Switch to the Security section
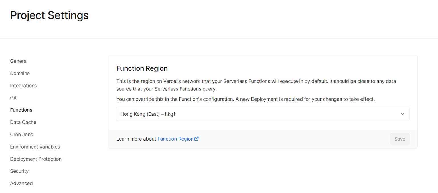Image resolution: width=438 pixels, height=193 pixels. coord(19,171)
